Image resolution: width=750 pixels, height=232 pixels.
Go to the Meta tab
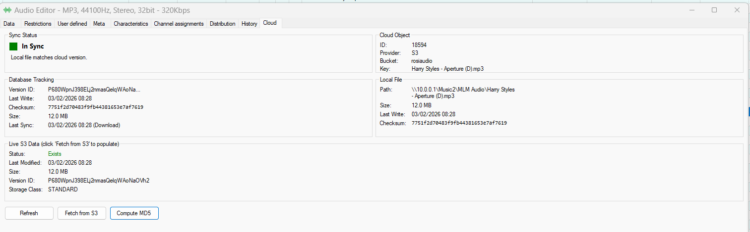click(x=99, y=24)
